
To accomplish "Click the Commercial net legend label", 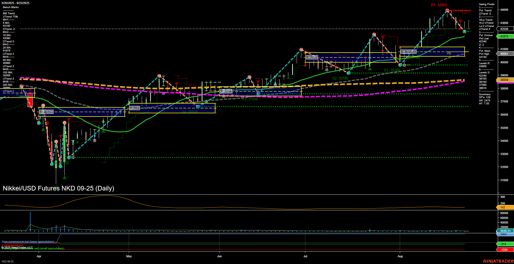I will pos(13,245).
